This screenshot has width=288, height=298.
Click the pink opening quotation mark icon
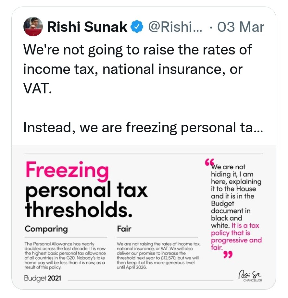click(209, 162)
